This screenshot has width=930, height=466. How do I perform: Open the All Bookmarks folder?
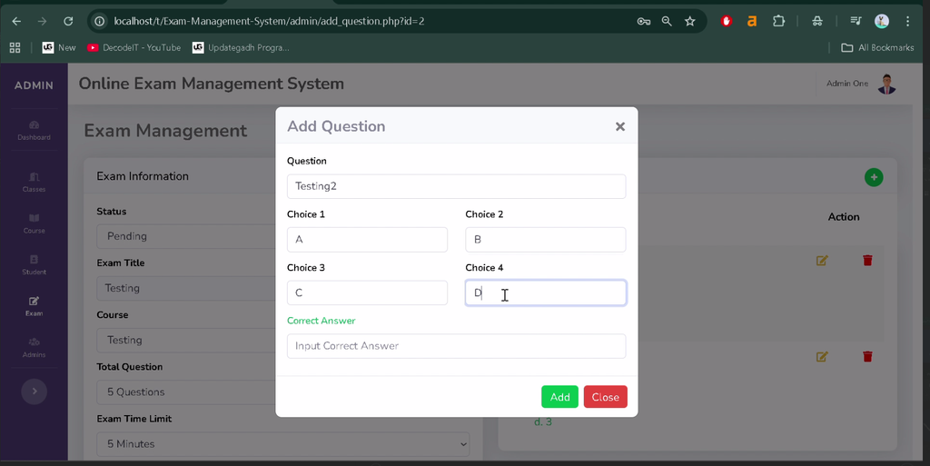pyautogui.click(x=878, y=47)
